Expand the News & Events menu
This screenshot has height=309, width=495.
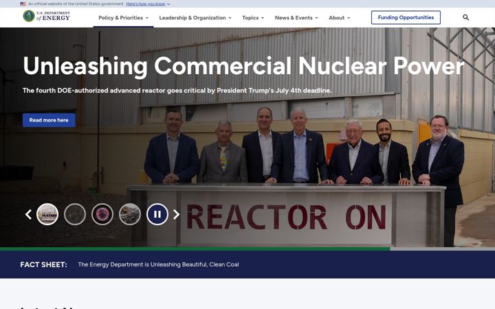(296, 18)
